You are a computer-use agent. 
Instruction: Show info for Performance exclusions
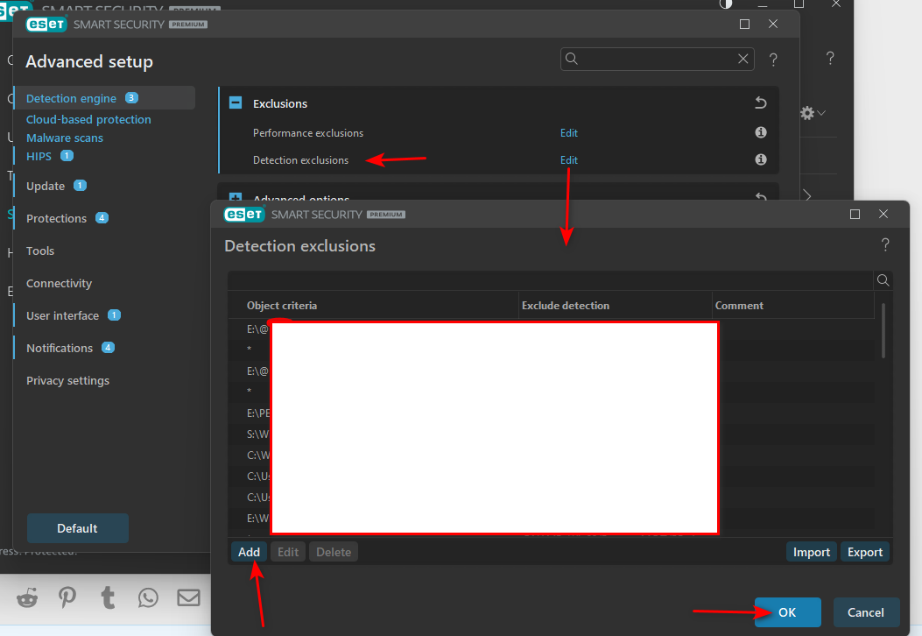760,132
